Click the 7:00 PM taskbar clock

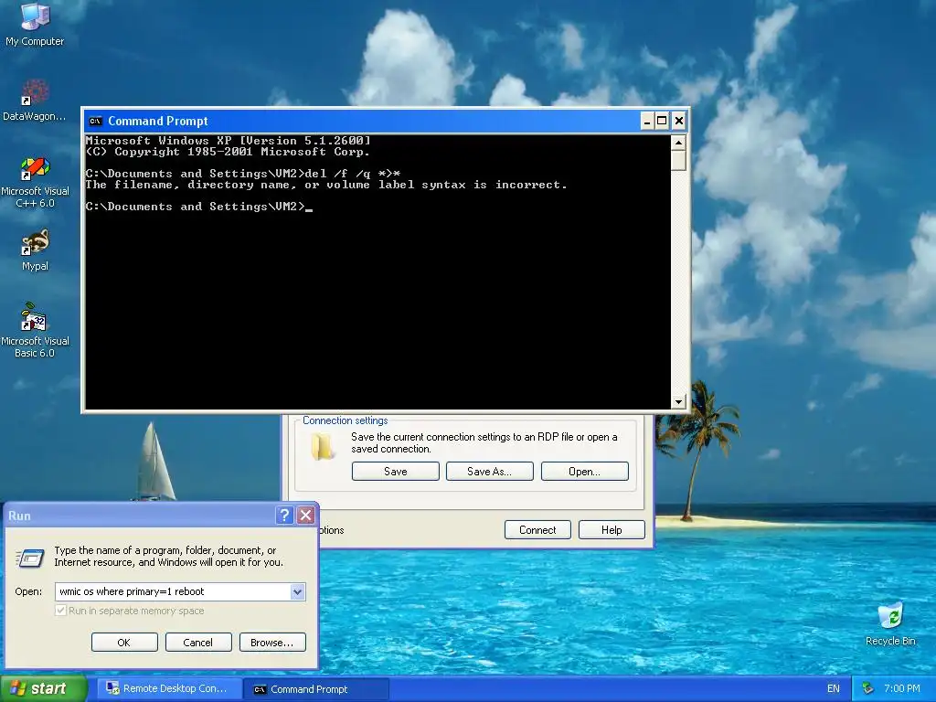point(902,688)
